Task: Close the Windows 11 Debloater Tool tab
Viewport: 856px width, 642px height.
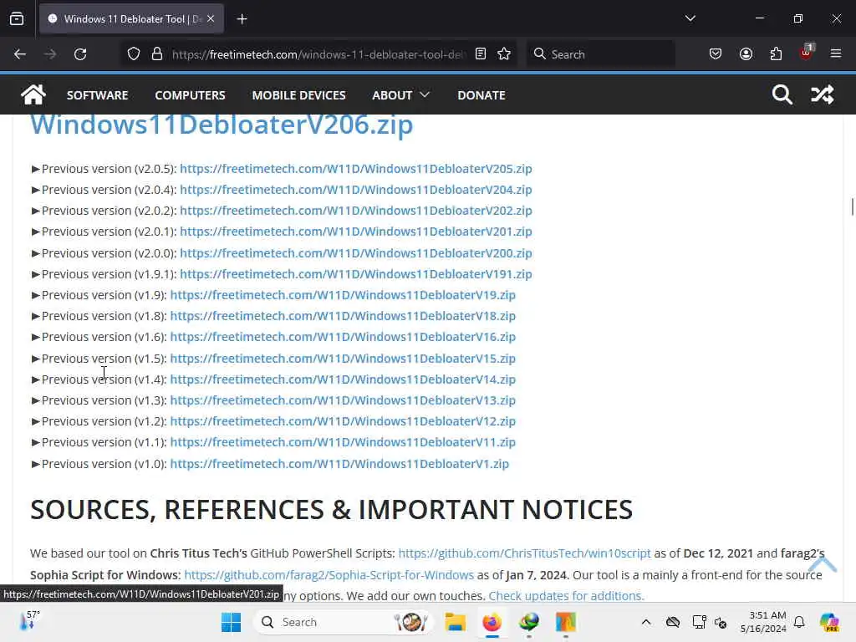Action: coord(211,19)
